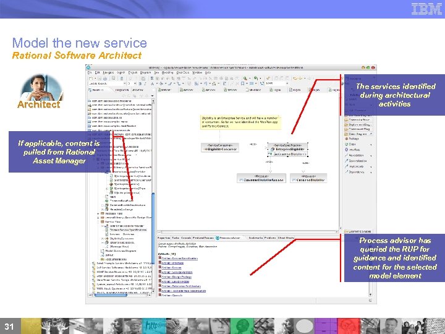Switch to the Problems tab

270,238
